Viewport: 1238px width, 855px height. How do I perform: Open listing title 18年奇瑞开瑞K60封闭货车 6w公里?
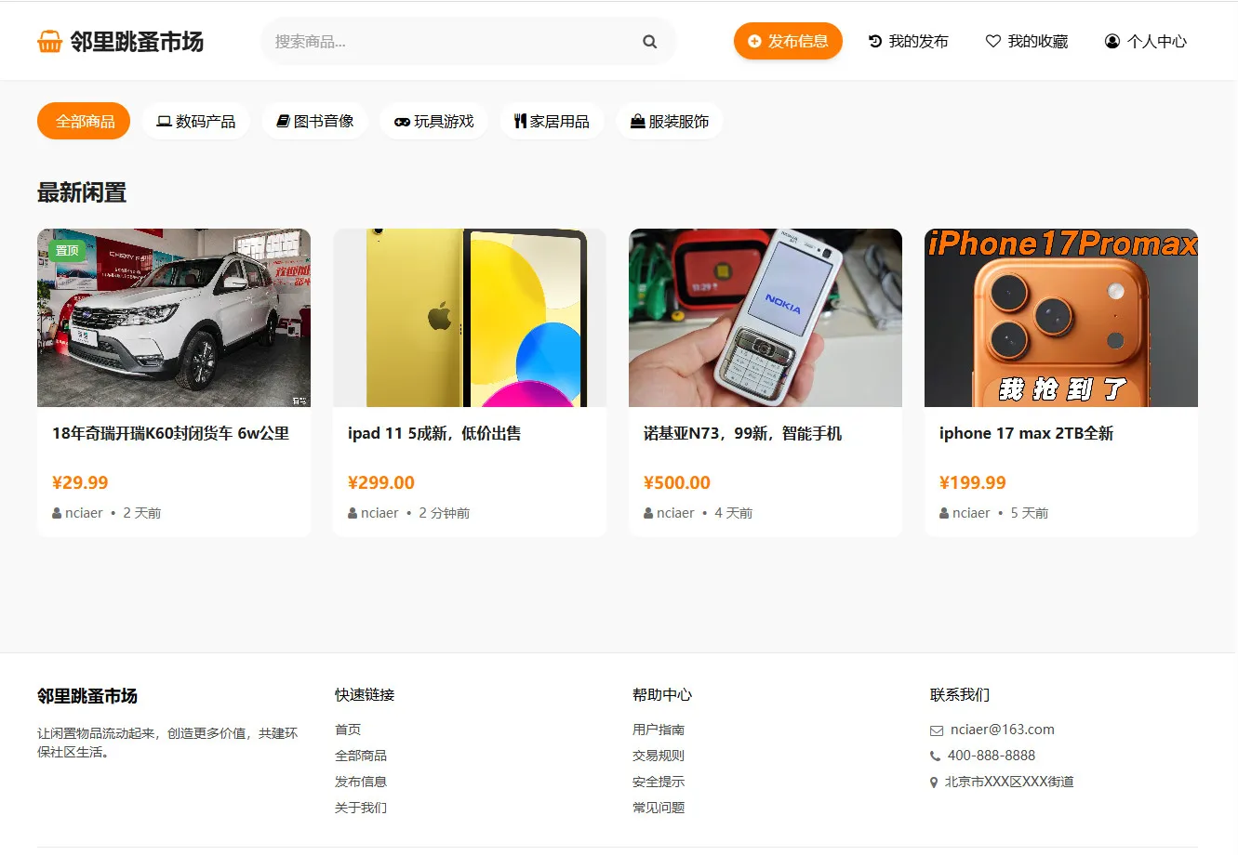point(171,434)
